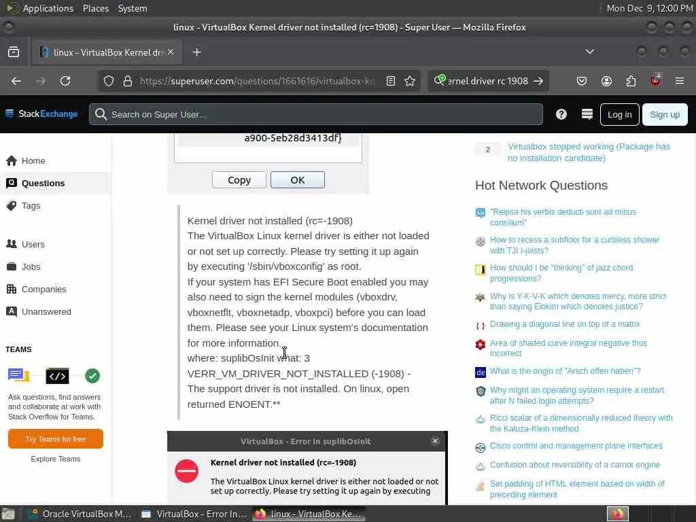
Task: Click the Stack Exchange logo
Action: (41, 114)
